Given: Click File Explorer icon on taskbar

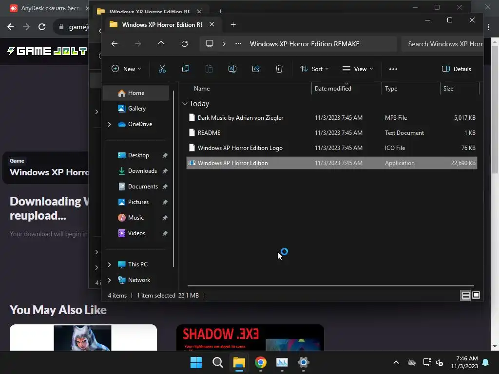Looking at the screenshot, I should pyautogui.click(x=239, y=362).
